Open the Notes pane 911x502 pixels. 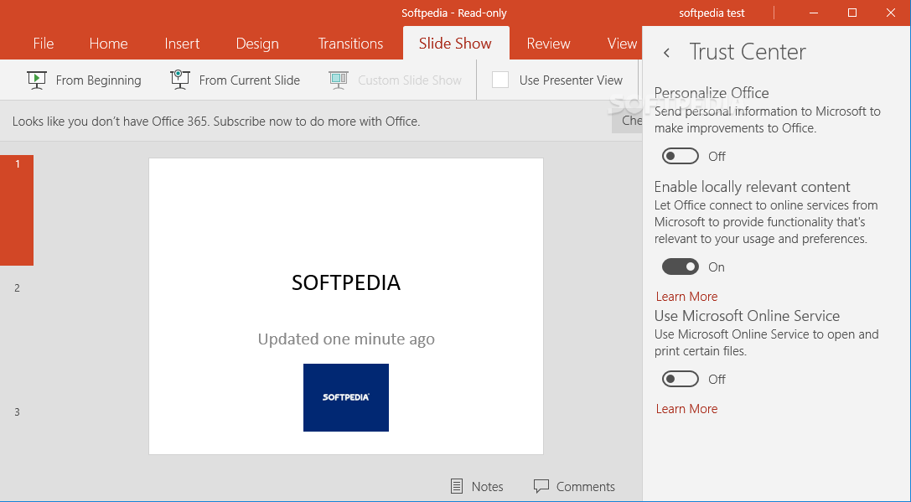pos(476,486)
